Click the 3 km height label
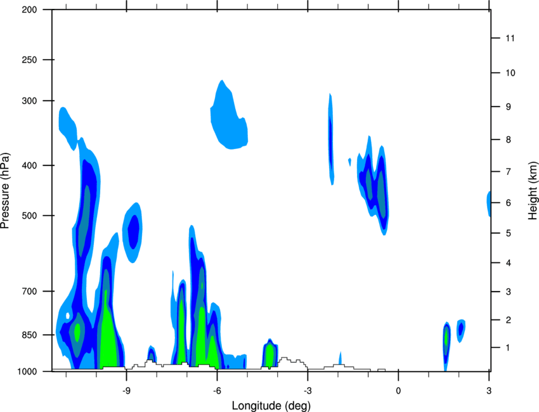539x412 pixels. 509,292
